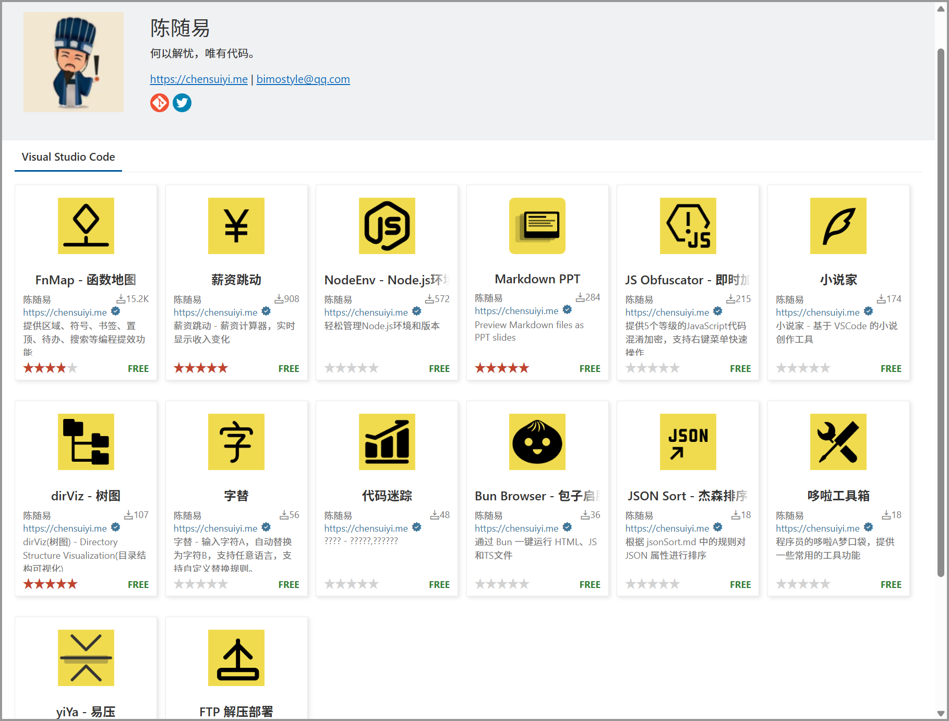Click the Bun Browser bun face icon
Image resolution: width=949 pixels, height=721 pixels.
(537, 442)
